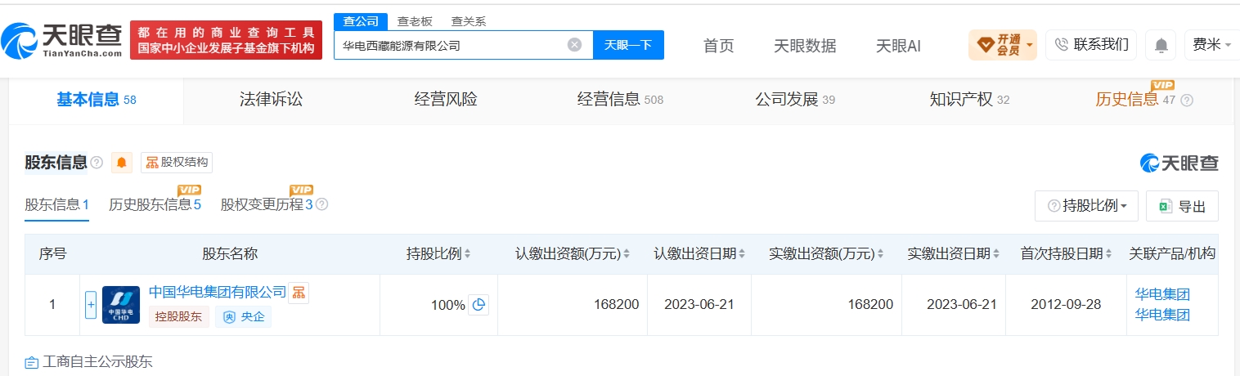Click the 天眼查 logo in top left
The image size is (1240, 376).
click(x=62, y=40)
